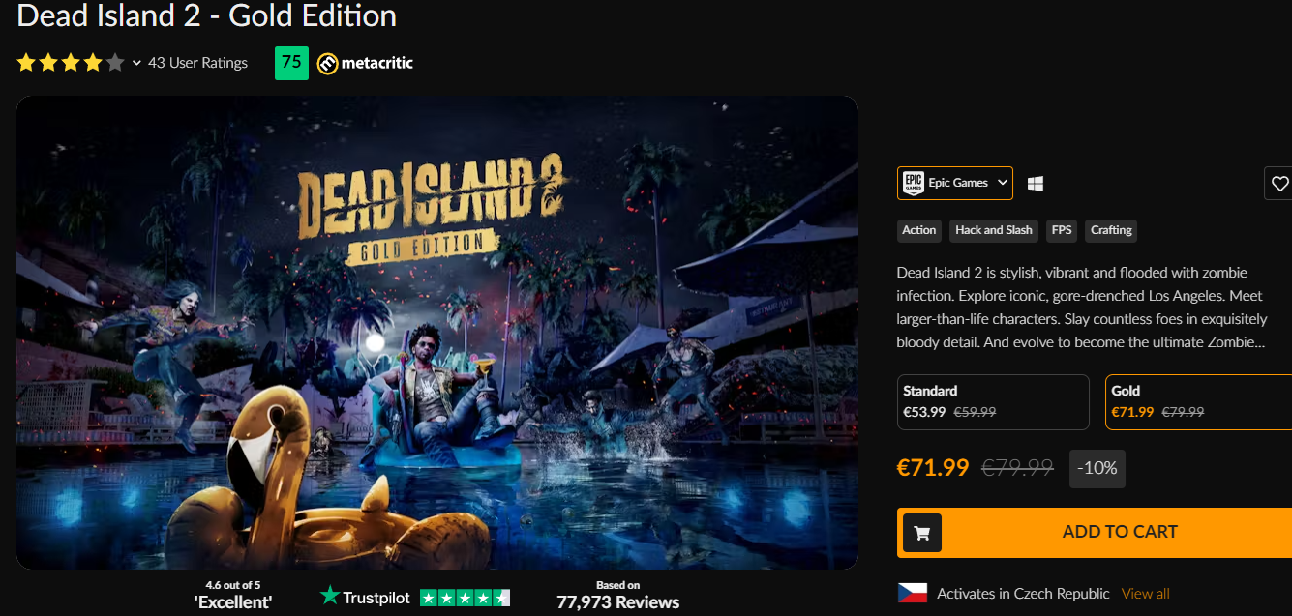1292x616 pixels.
Task: Click the shopping cart icon
Action: 921,533
